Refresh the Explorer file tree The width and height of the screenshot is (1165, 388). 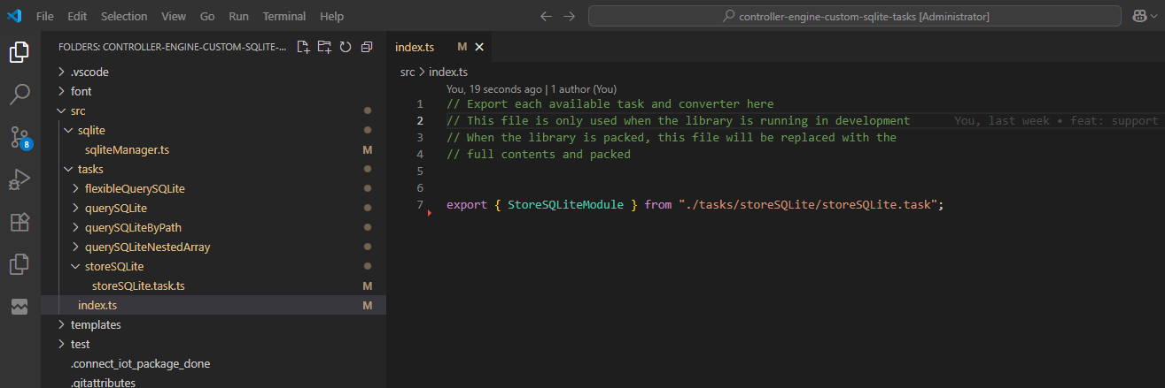click(x=346, y=47)
